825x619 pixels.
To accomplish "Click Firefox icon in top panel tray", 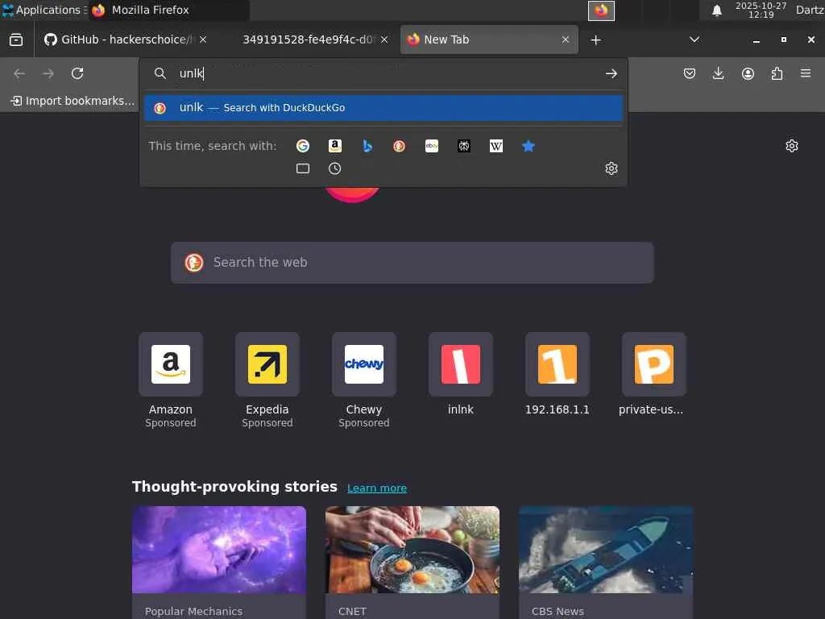I will coord(601,10).
